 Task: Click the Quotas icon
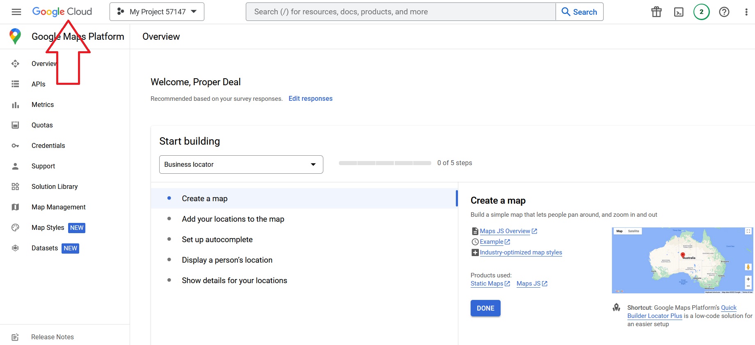[15, 125]
